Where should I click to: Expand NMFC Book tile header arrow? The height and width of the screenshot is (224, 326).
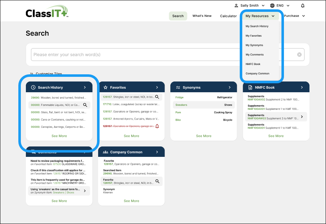tap(302, 87)
